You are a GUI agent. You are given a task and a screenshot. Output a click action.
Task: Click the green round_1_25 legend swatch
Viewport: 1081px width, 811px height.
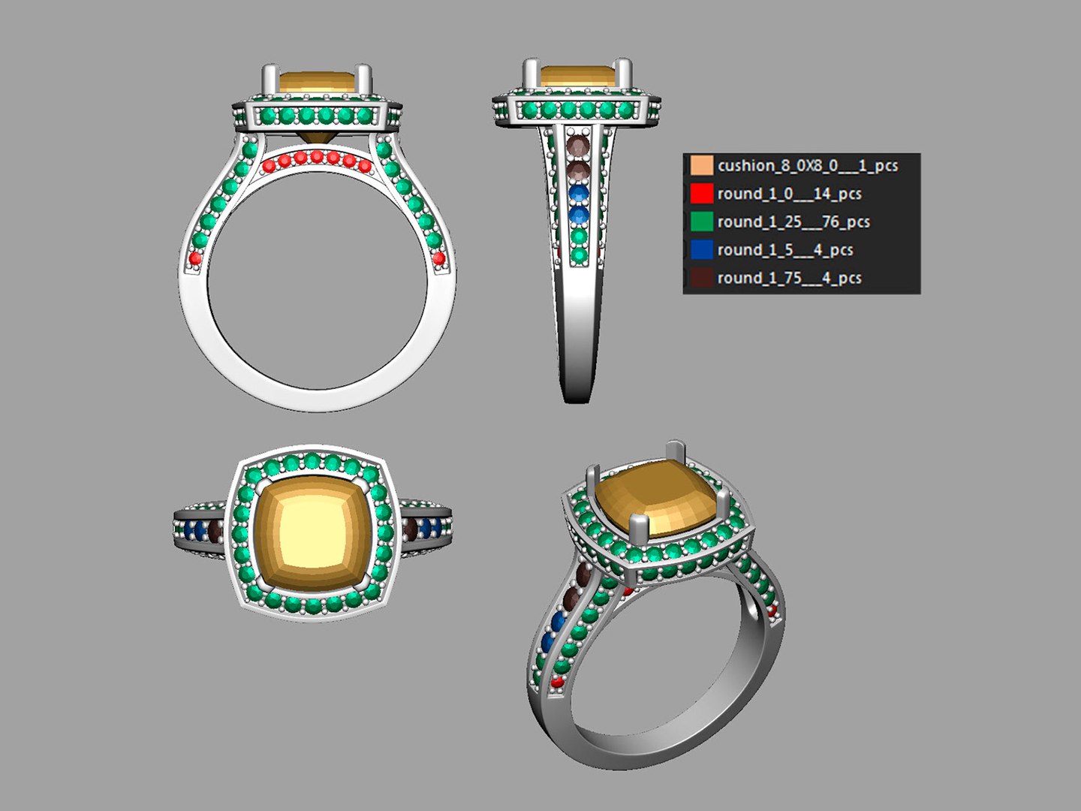click(700, 222)
